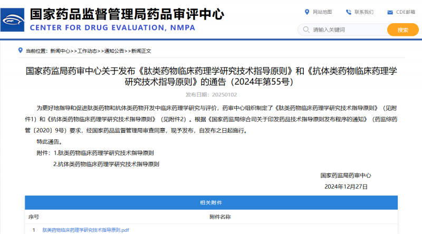Viewport: 422px width, 234px height.
Task: Click the envelope icon beside CDE邮箱
Action: click(x=390, y=12)
